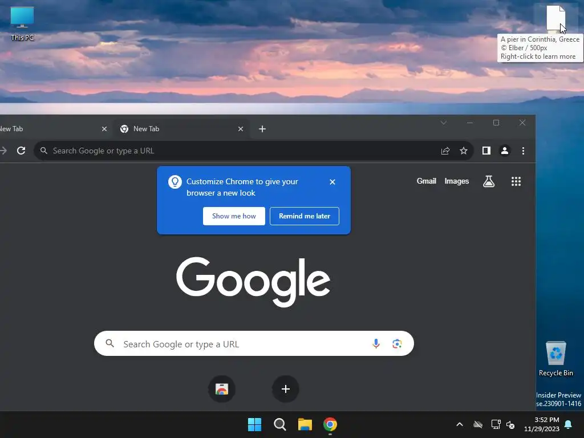Image resolution: width=584 pixels, height=438 pixels.
Task: Click the muted volume tray icon
Action: coord(510,424)
